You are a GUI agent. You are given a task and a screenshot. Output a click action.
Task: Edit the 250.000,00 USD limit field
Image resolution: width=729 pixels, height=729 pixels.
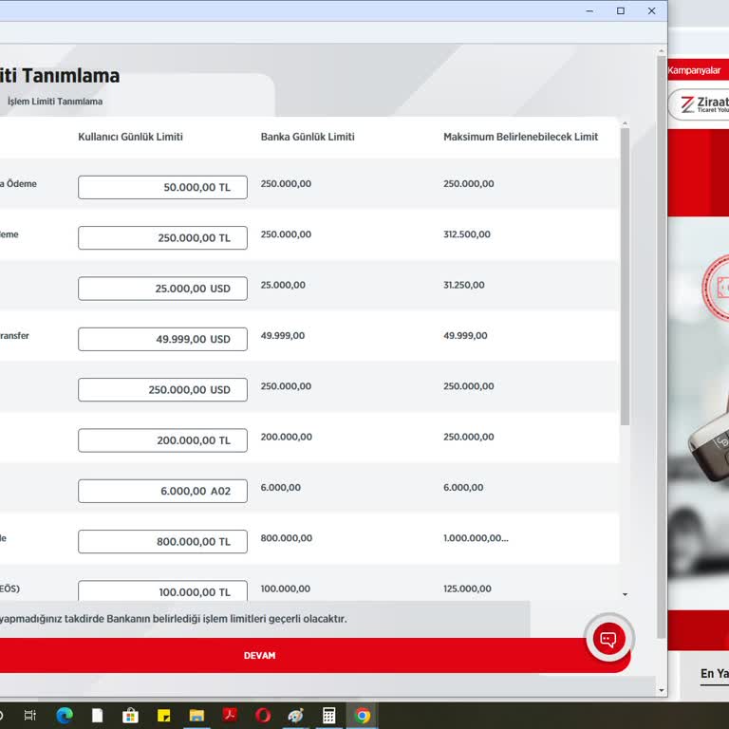tap(162, 389)
